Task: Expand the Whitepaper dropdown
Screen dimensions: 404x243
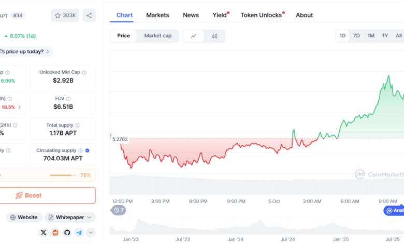Action: pos(70,217)
